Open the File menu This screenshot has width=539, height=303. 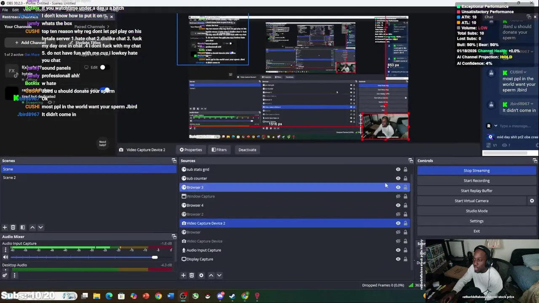click(5, 10)
